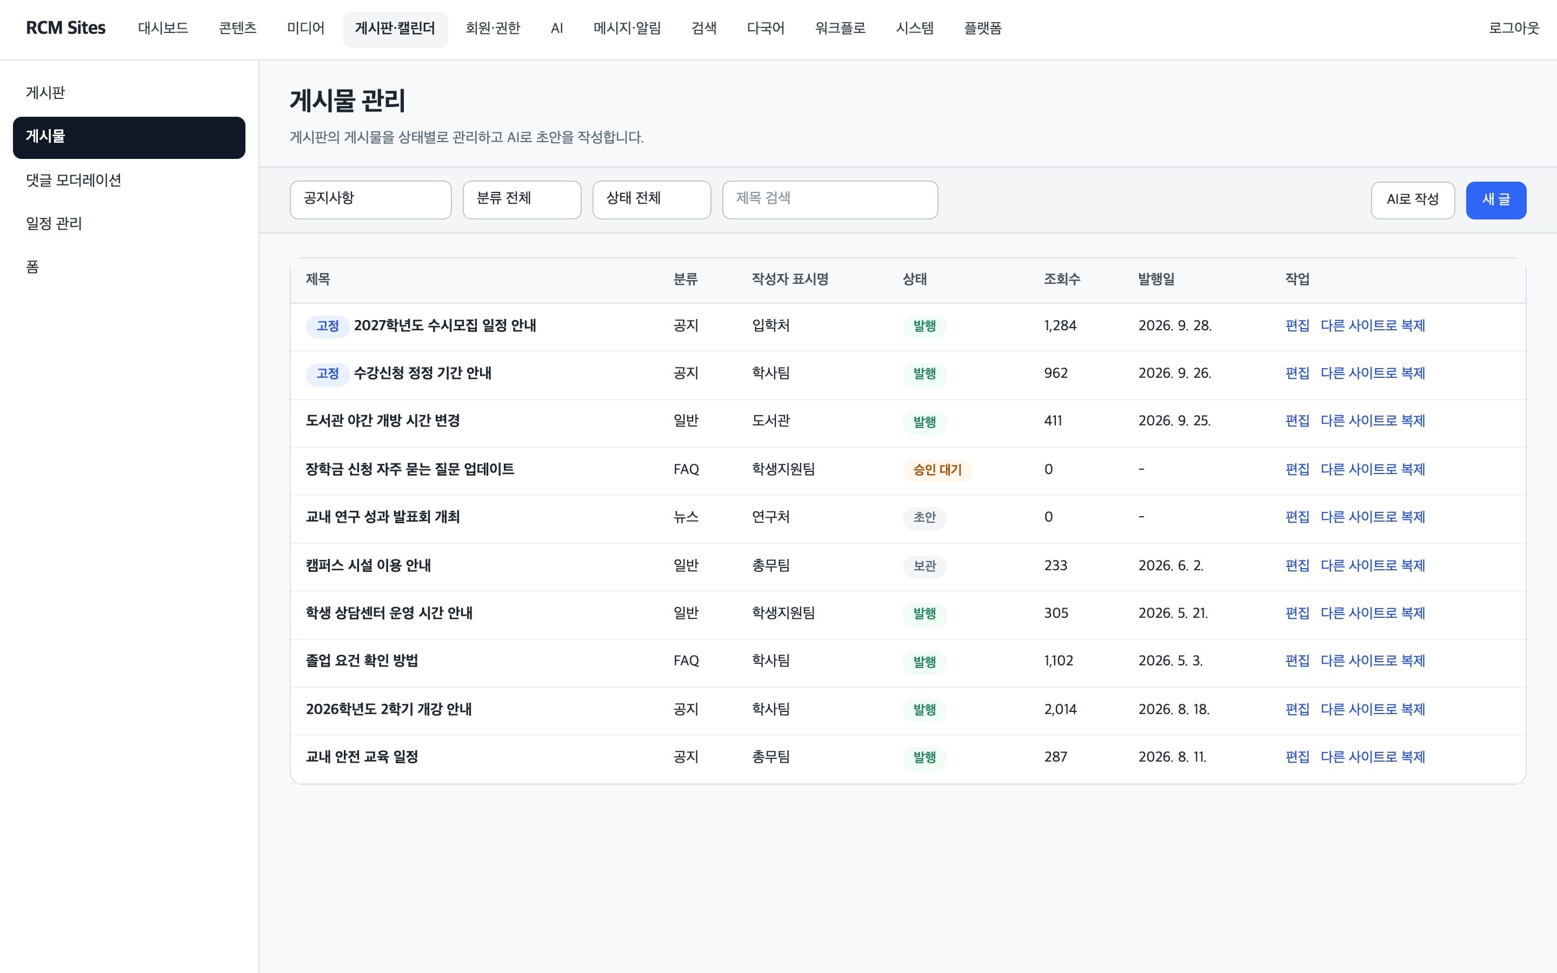Edit the 학생 상담센터 운영 시간 안내 post

(x=1297, y=614)
